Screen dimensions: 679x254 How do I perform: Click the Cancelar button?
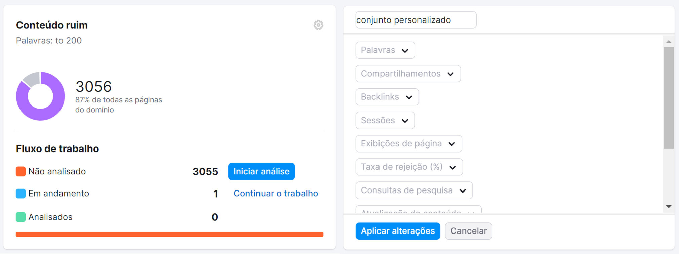pos(468,231)
